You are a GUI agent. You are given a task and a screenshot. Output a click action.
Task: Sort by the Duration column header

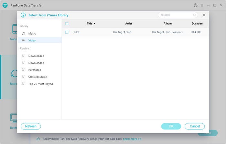coord(197,24)
